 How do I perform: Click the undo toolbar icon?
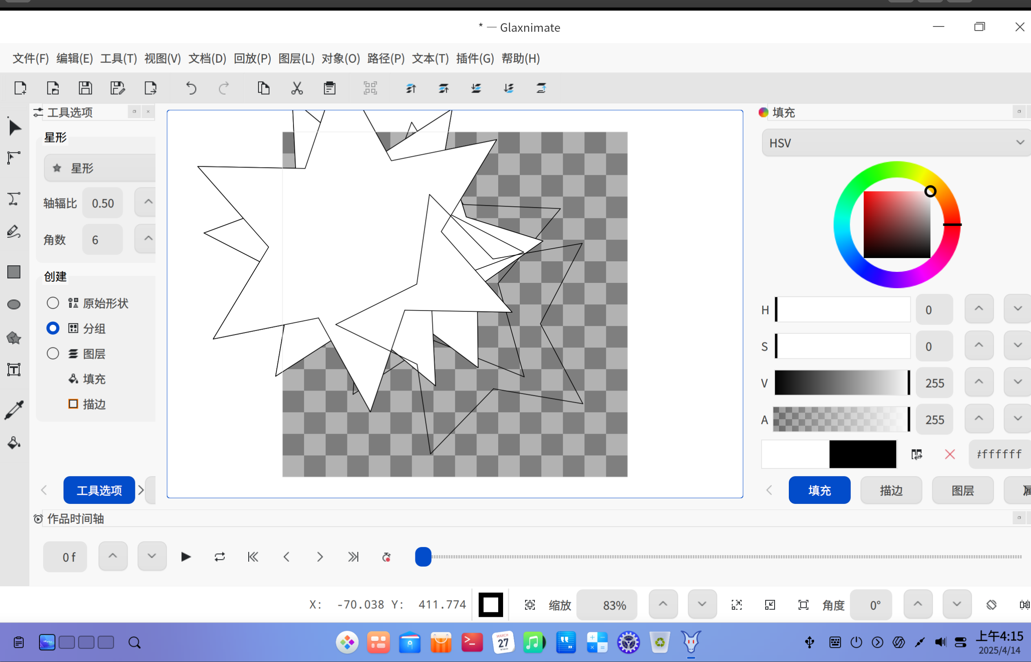coord(191,88)
